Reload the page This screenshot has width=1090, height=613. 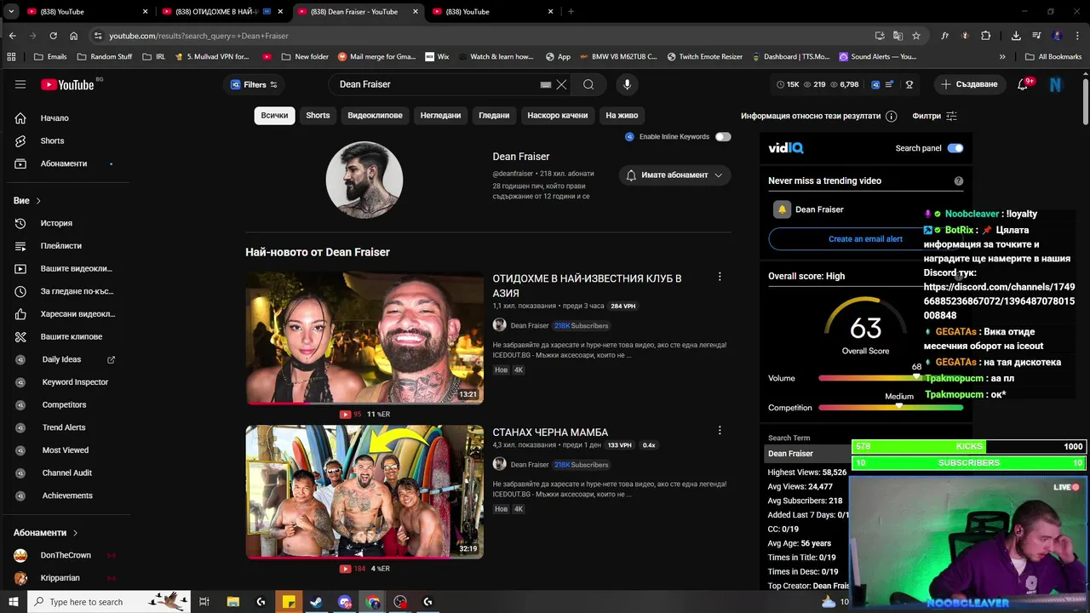coord(53,36)
